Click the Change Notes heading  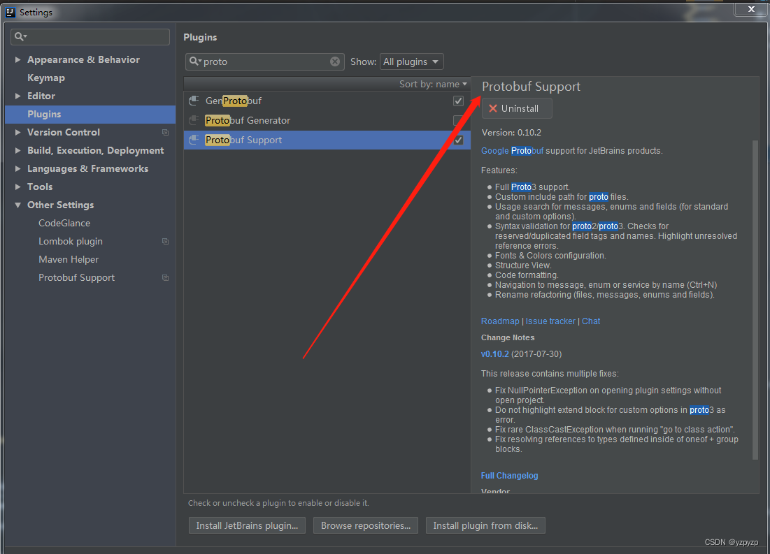click(508, 337)
